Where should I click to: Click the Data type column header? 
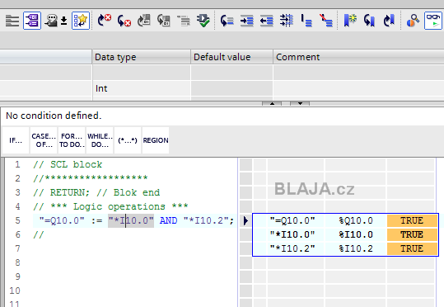click(142, 57)
